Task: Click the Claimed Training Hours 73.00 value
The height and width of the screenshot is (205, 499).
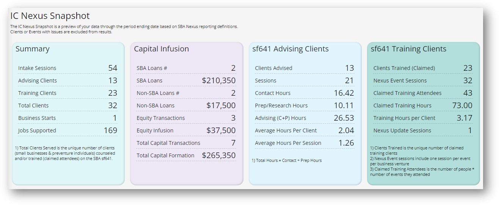Action: point(462,106)
